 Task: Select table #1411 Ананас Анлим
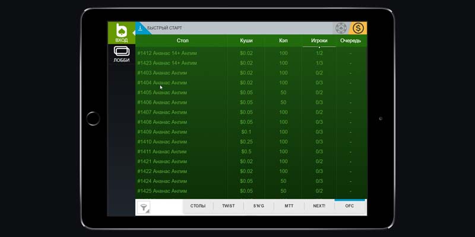(x=251, y=152)
